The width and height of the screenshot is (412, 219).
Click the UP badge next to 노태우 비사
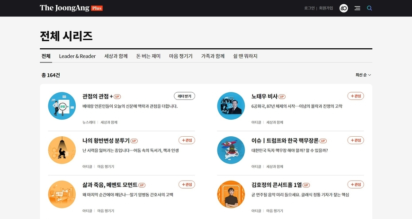(x=282, y=96)
